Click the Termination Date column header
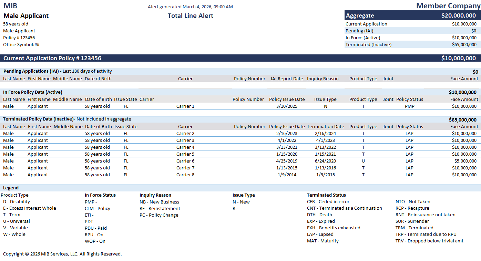The image size is (481, 261). click(326, 126)
